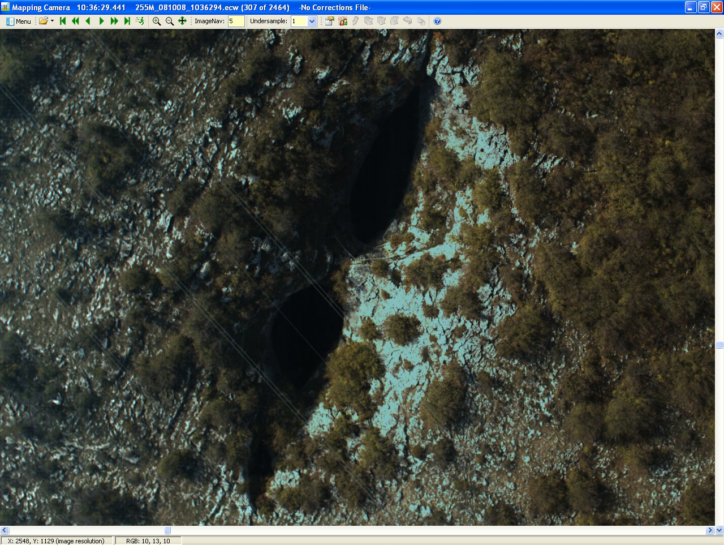The width and height of the screenshot is (724, 545).
Task: Expand the open folder dropdown arrow
Action: point(52,21)
